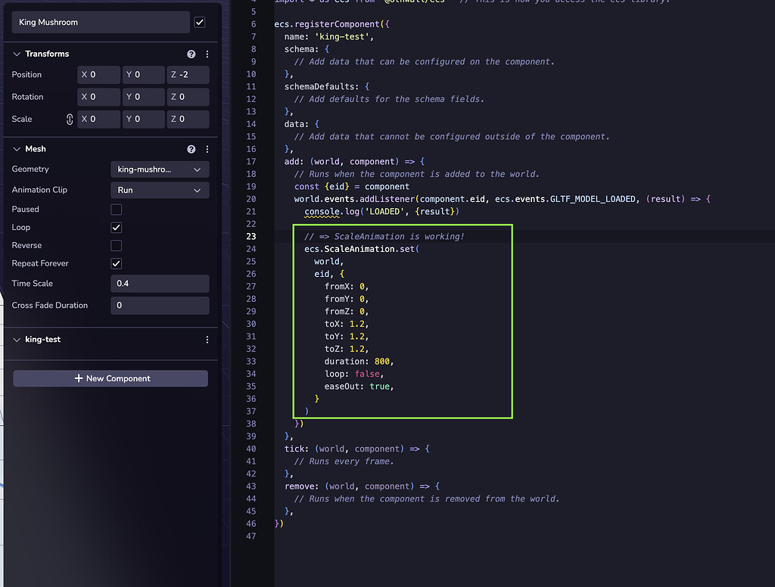
Task: Collapse the king-test component section
Action: pyautogui.click(x=17, y=340)
